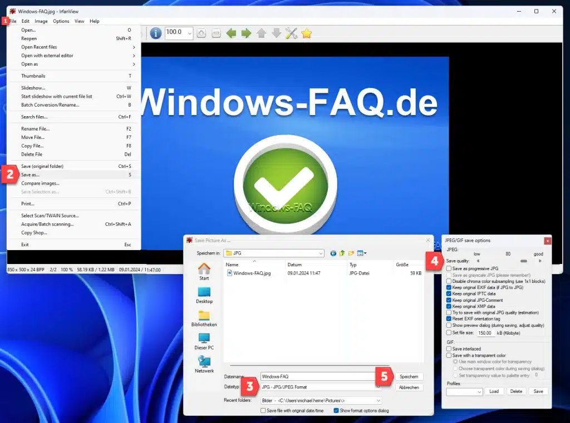The height and width of the screenshot is (423, 570).
Task: Open the Edit menu
Action: pos(26,21)
